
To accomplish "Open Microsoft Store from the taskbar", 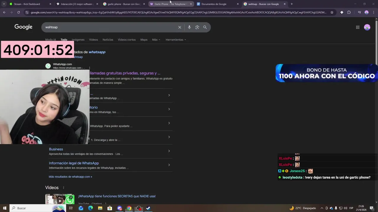I will (110, 208).
